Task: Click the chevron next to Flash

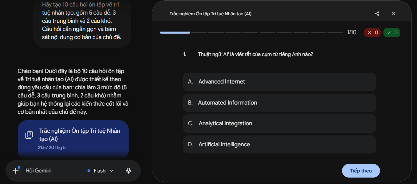Action: (x=112, y=171)
